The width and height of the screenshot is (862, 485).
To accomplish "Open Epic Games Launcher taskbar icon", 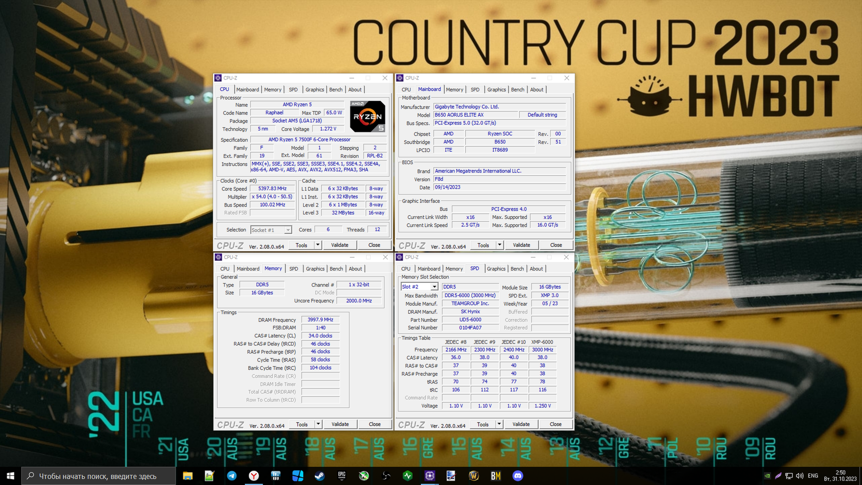I will click(342, 476).
